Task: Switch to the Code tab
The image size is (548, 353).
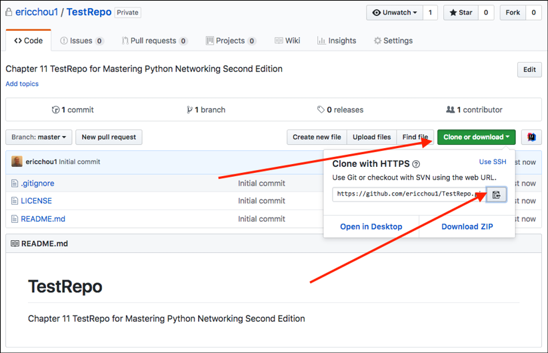Action: (29, 41)
